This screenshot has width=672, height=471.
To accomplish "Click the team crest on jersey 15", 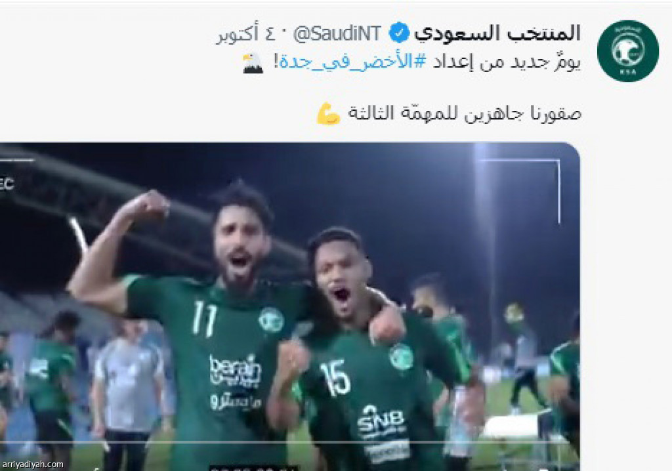I will [x=401, y=357].
